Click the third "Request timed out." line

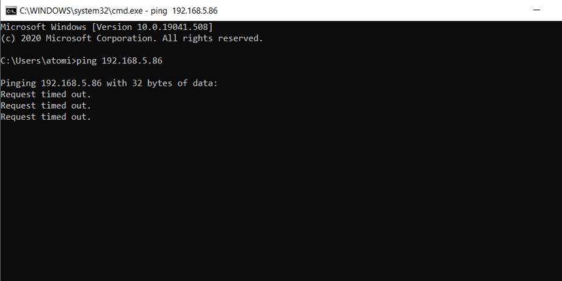[46, 117]
